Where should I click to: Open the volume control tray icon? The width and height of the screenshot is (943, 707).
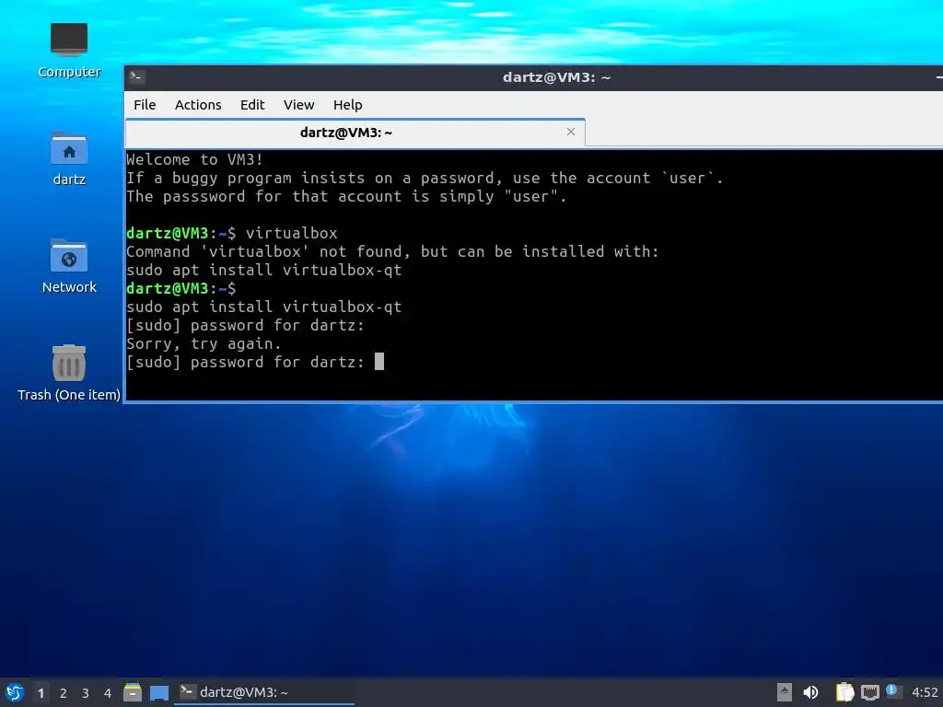tap(810, 692)
